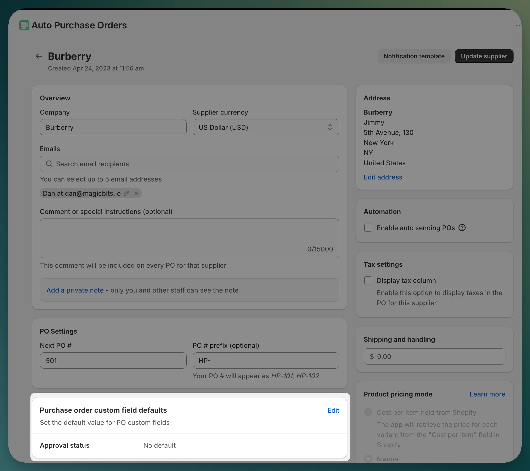The image size is (530, 471).
Task: Remove the dan@magicbits.io email tag
Action: click(x=136, y=193)
